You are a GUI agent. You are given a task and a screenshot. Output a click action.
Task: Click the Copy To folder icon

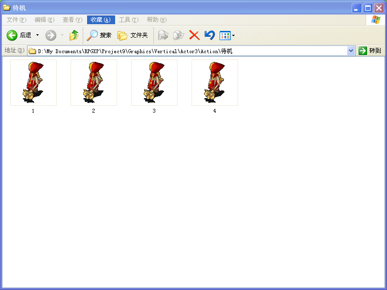point(179,35)
